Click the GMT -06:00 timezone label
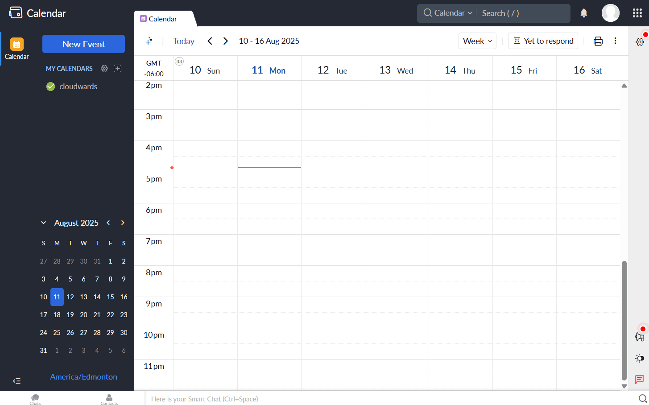 coord(154,68)
